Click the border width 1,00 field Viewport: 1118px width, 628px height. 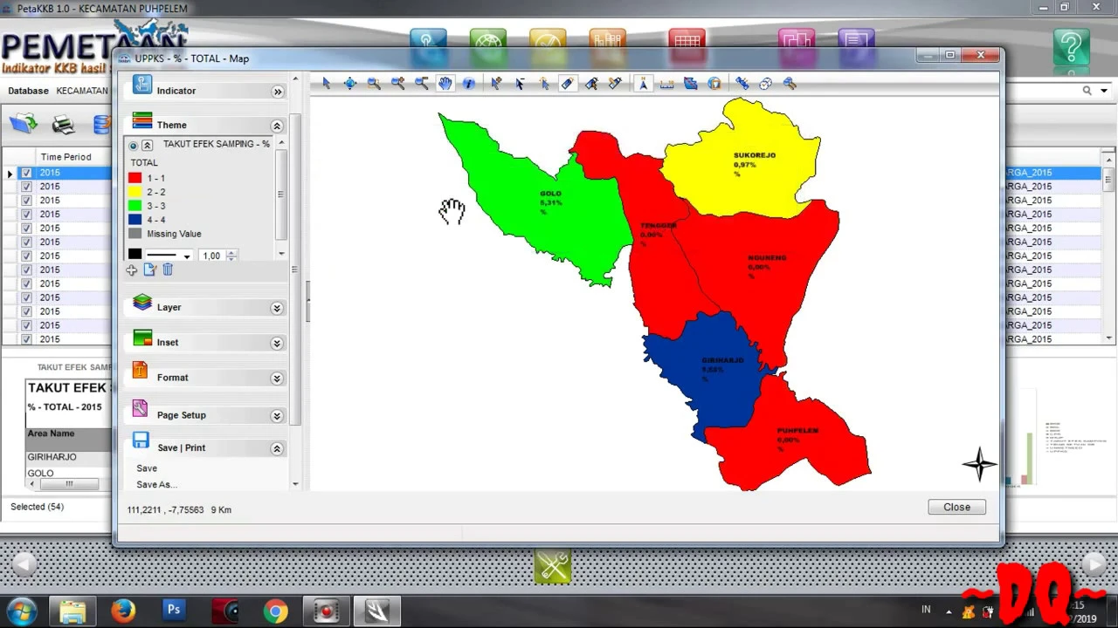coord(212,256)
